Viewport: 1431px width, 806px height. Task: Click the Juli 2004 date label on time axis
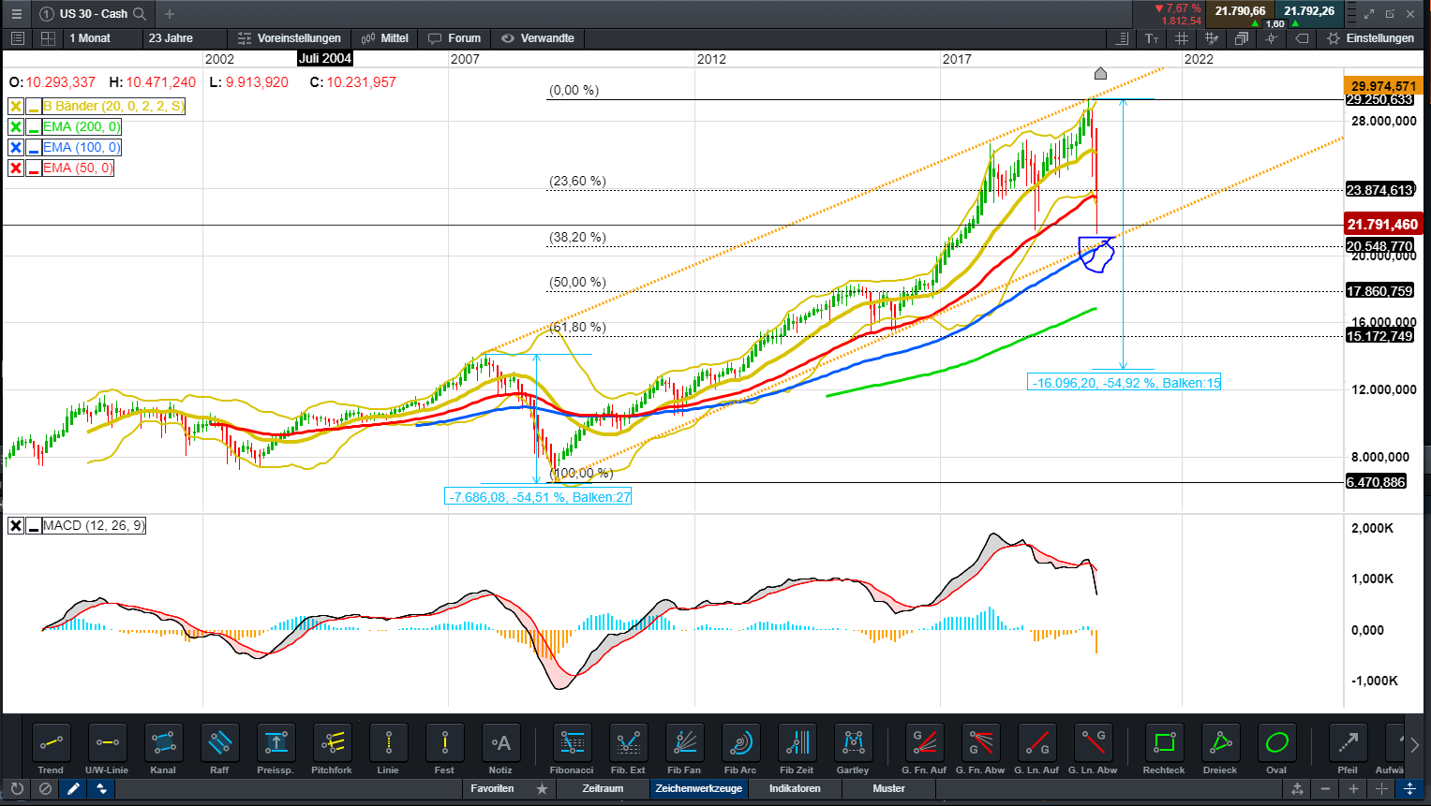click(x=324, y=58)
